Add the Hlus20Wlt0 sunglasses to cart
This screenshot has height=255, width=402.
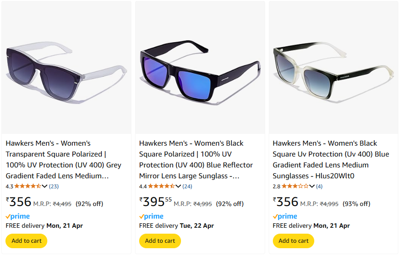coord(294,241)
